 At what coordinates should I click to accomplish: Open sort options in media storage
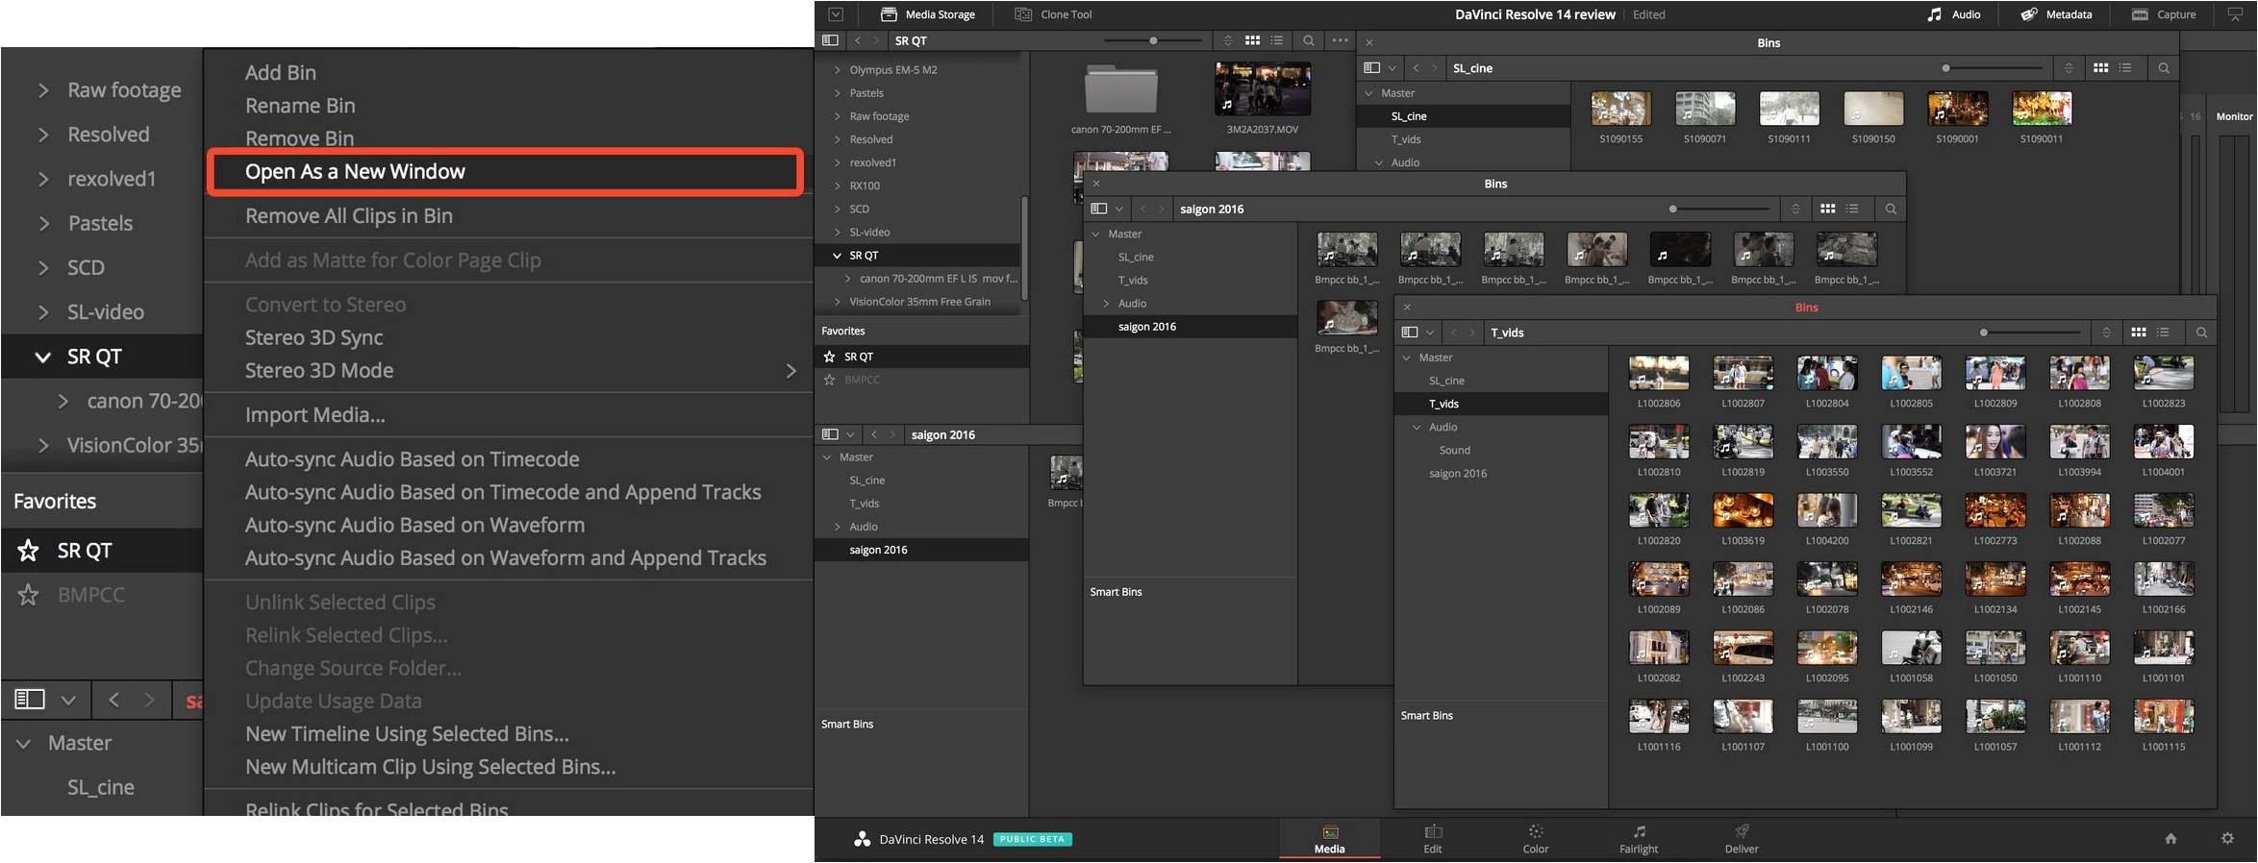tap(1228, 40)
